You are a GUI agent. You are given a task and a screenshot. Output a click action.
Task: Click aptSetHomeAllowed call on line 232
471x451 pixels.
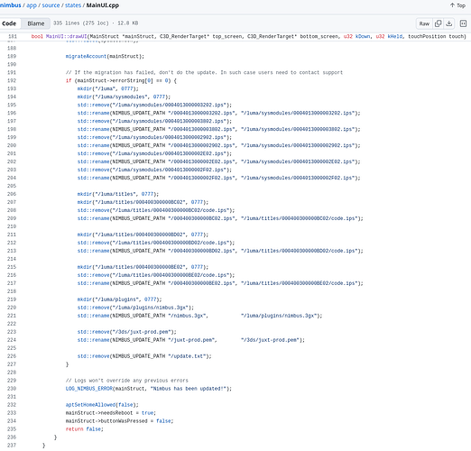[x=90, y=405]
